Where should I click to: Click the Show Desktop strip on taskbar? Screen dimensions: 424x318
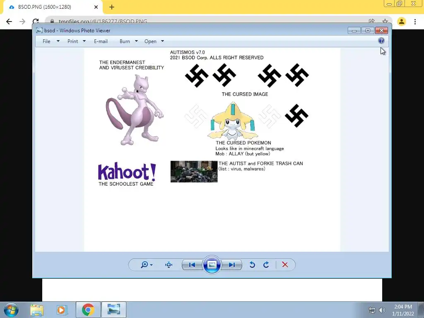[x=421, y=310]
